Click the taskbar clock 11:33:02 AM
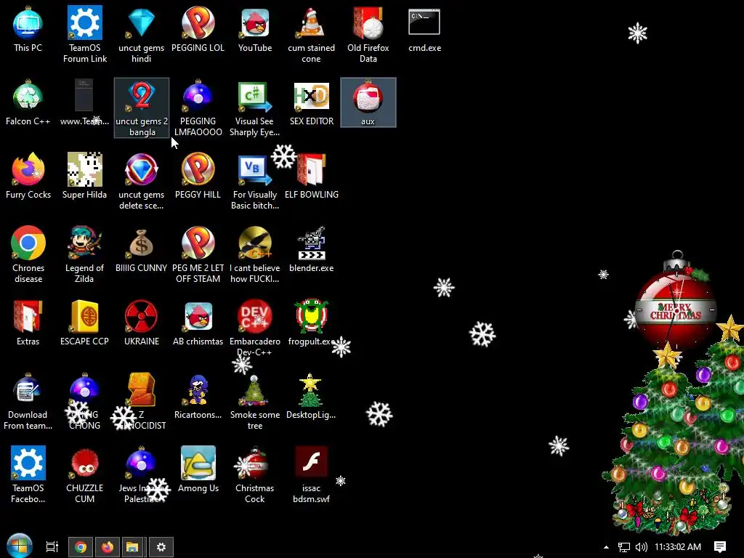Viewport: 744px width, 558px height. 678,547
